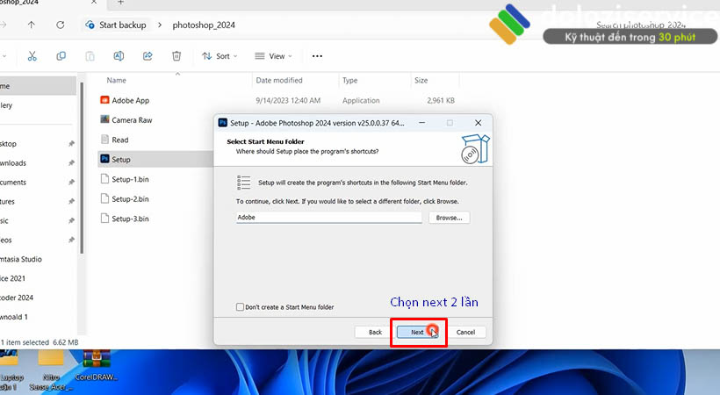Click the Setup-3.bin file icon

[x=104, y=219]
